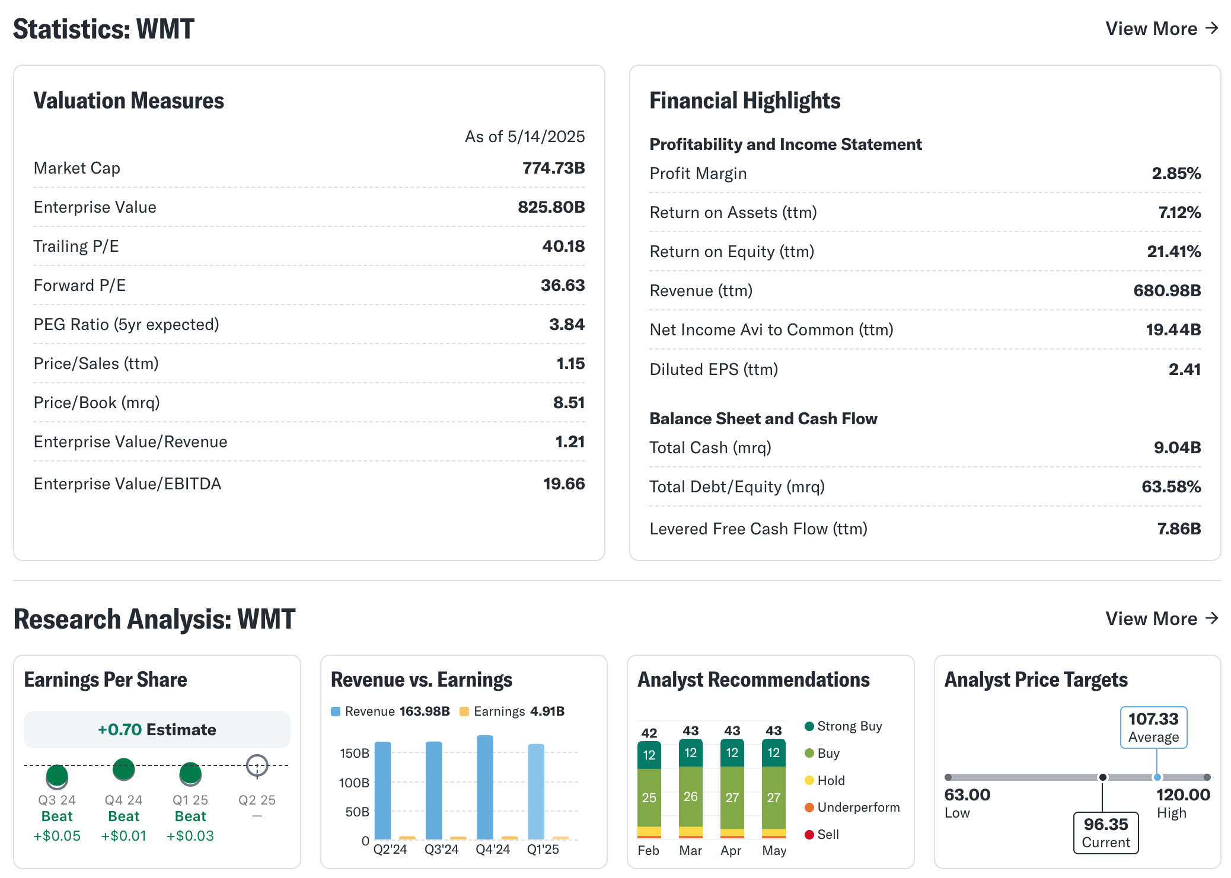Image resolution: width=1231 pixels, height=878 pixels.
Task: Select the Q2 25 empty estimate circle
Action: (257, 765)
